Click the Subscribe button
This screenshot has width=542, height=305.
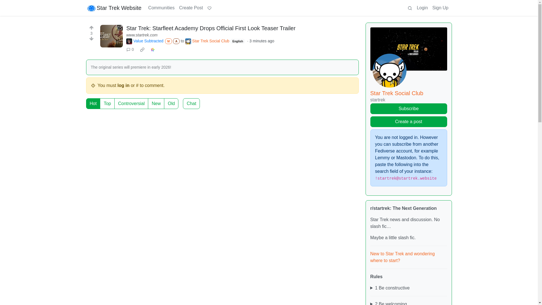point(408,109)
